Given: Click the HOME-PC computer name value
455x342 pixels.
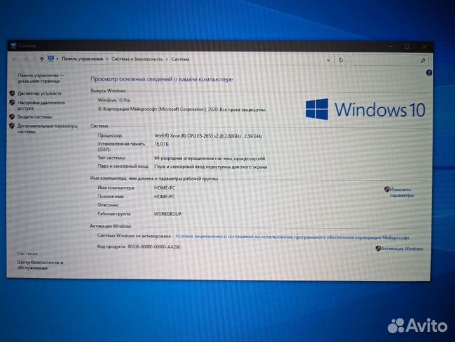Looking at the screenshot, I should pos(164,187).
